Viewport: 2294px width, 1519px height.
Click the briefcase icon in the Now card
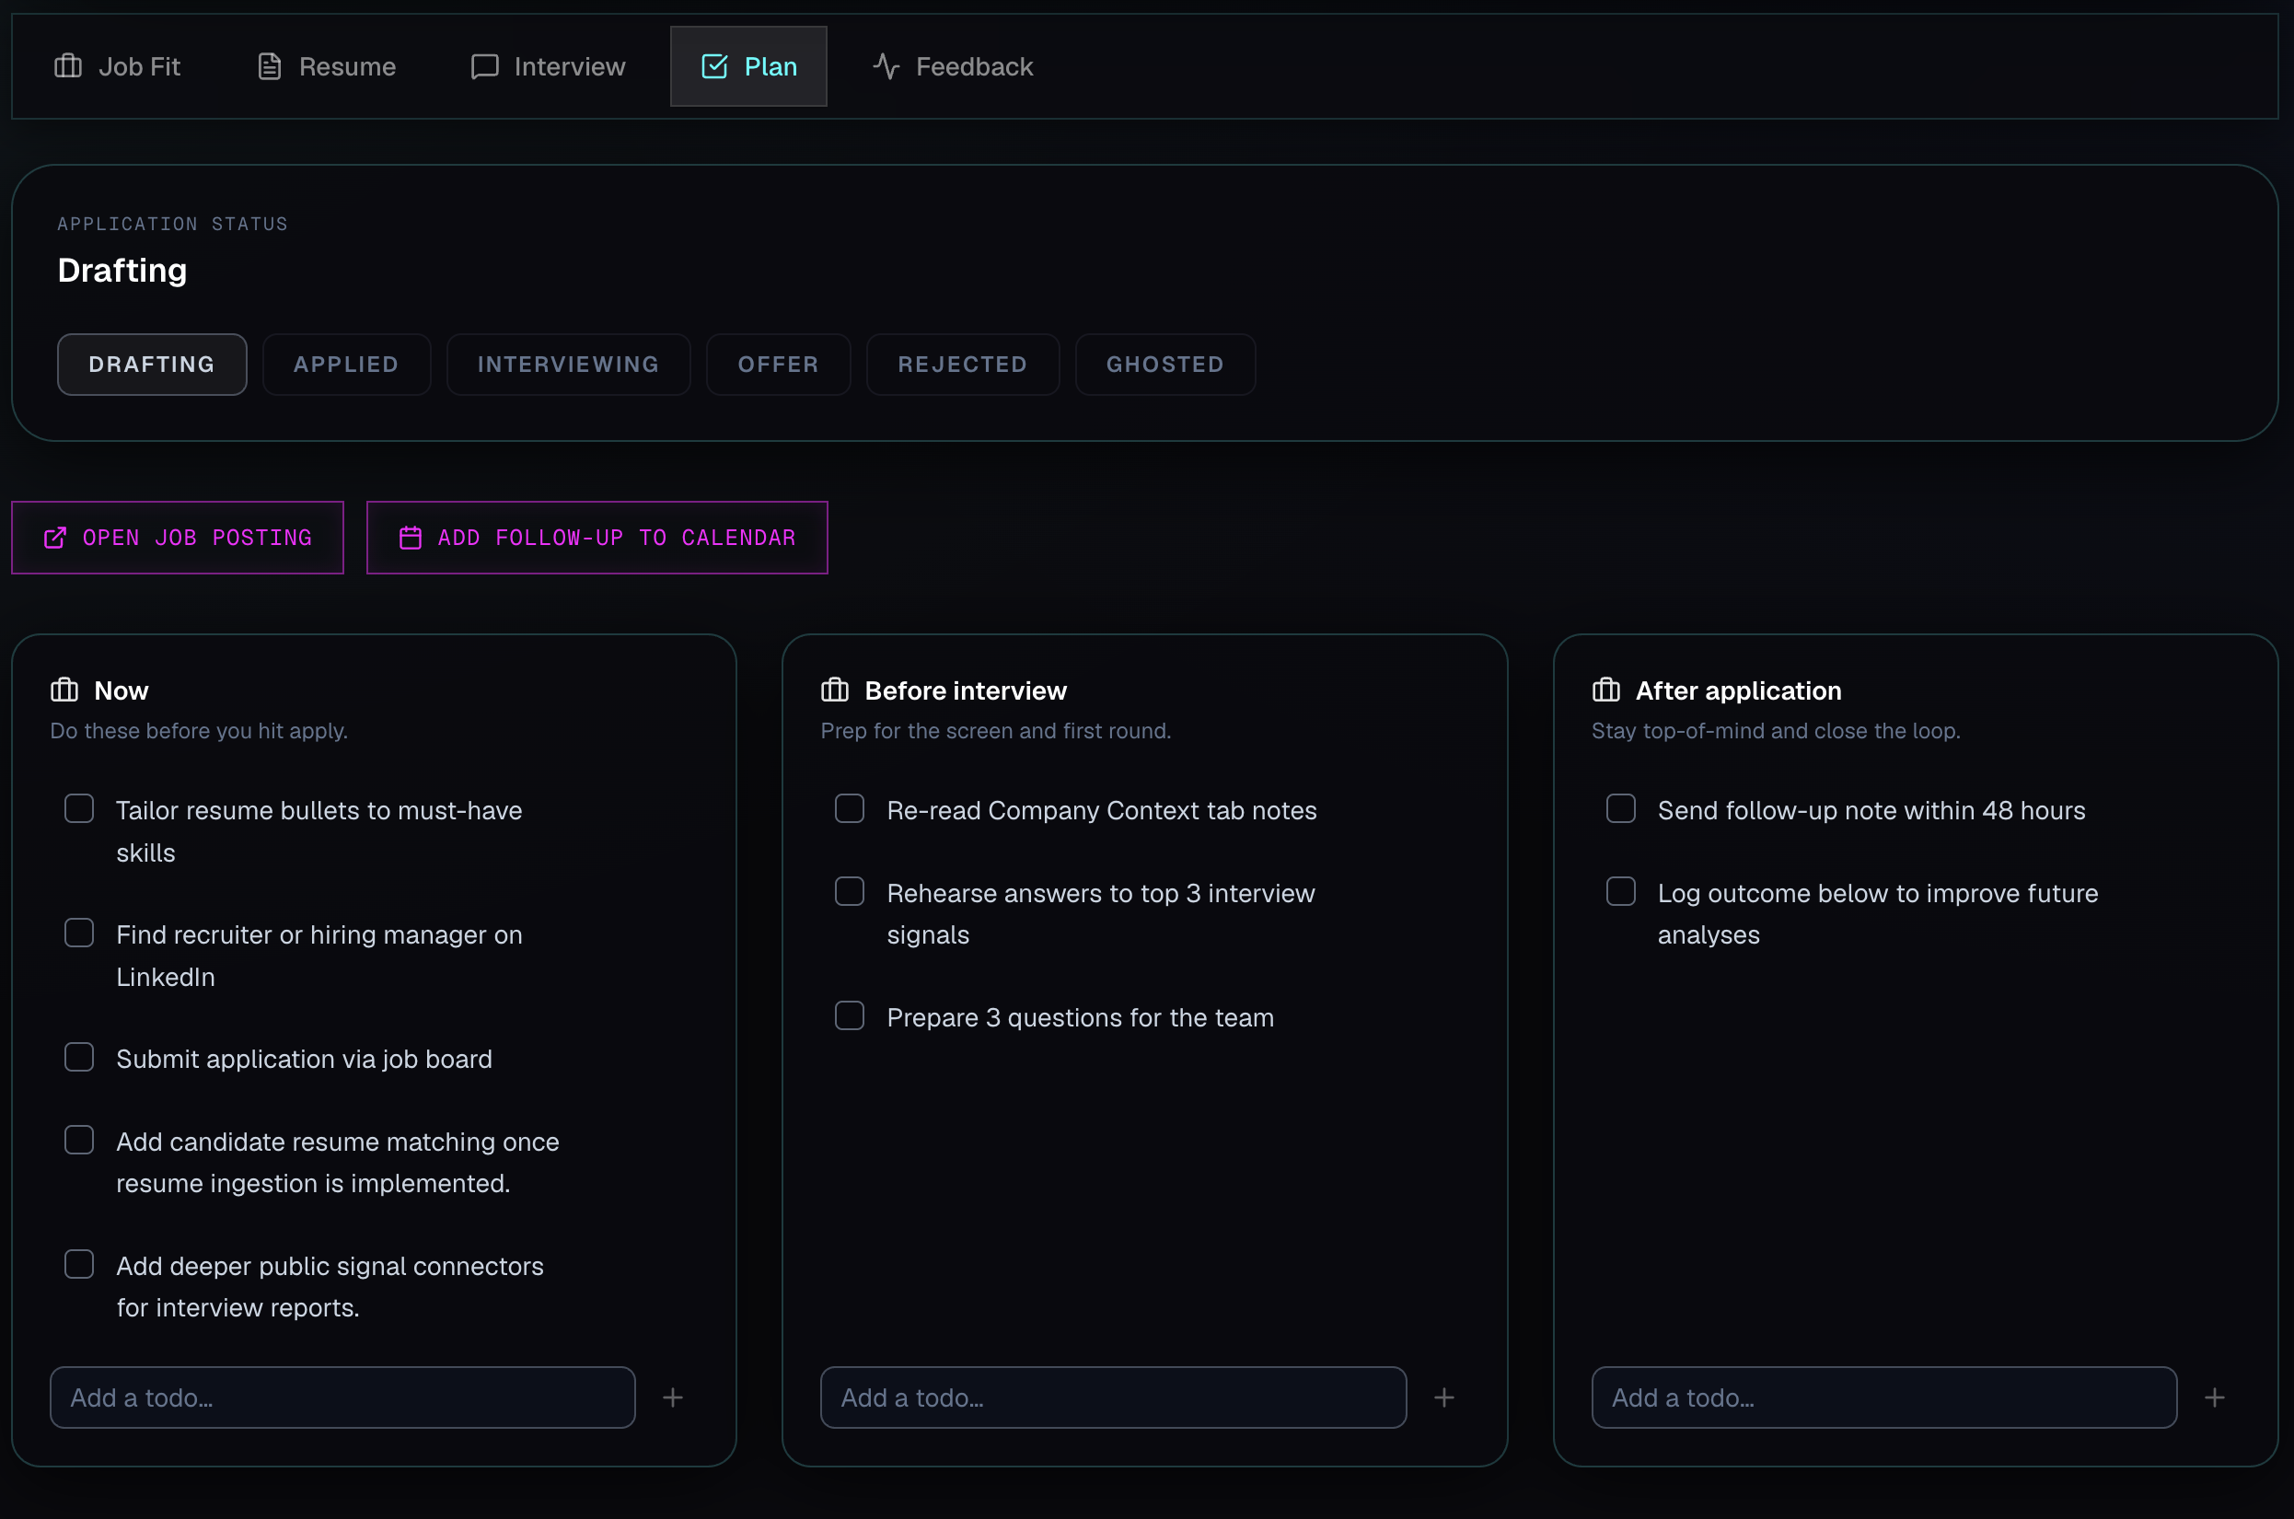point(64,690)
